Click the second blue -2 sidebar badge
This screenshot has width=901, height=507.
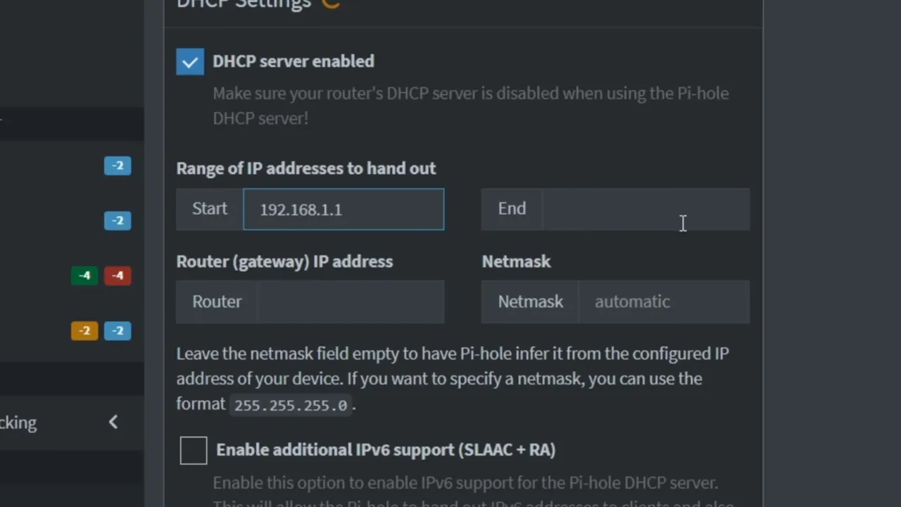pos(117,220)
